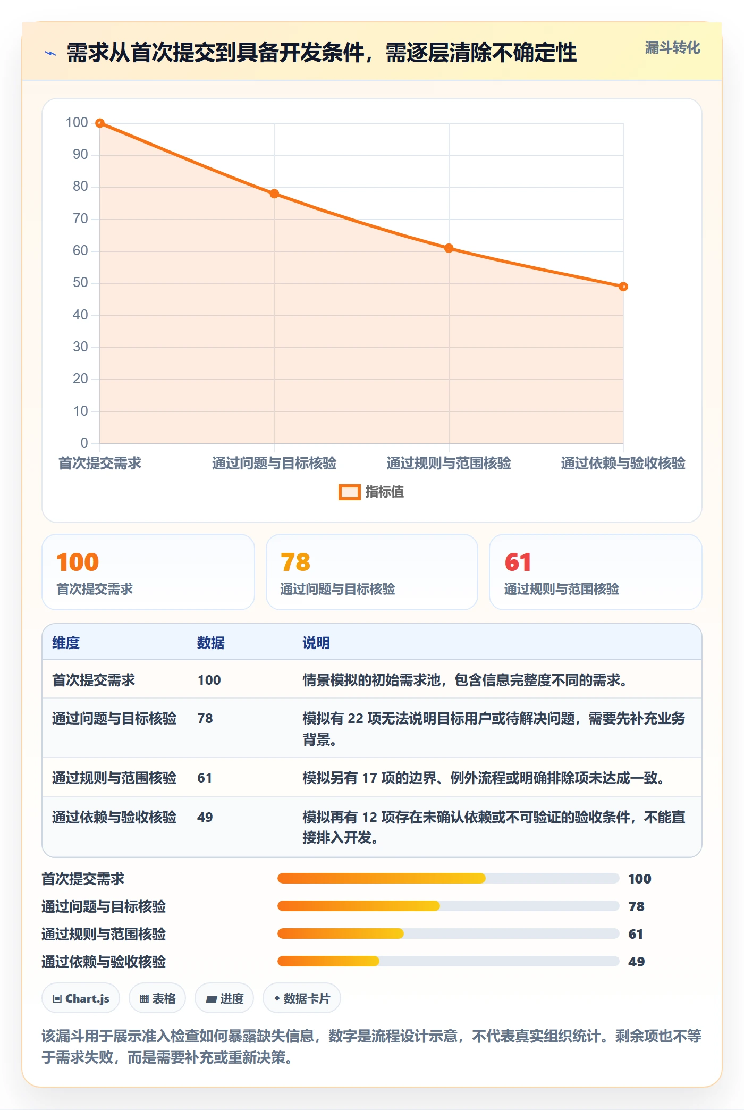Image resolution: width=744 pixels, height=1110 pixels.
Task: Click the 漏斗转化 tag in the header
Action: coord(672,48)
